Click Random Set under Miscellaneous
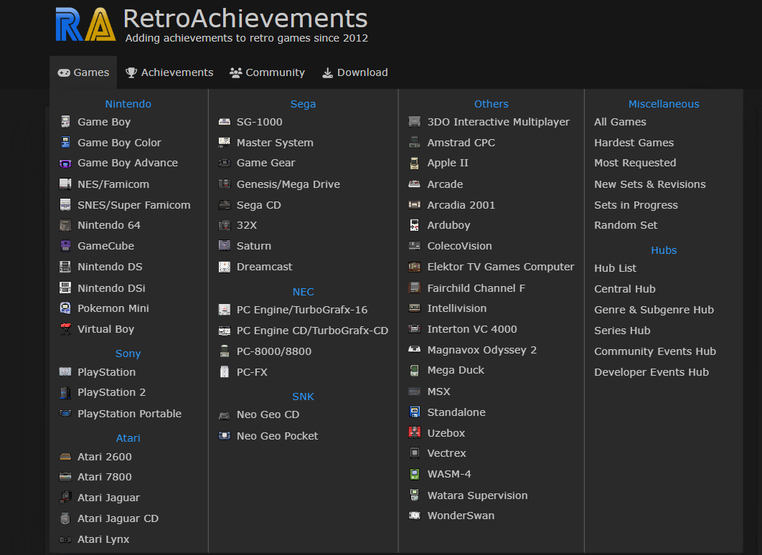Screen dimensions: 762x555 tap(626, 225)
